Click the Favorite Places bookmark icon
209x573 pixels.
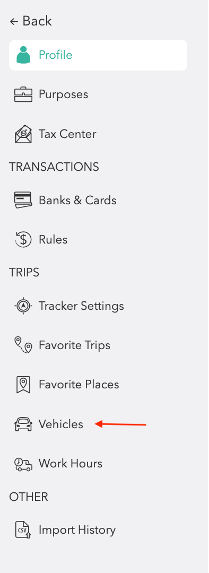(x=23, y=385)
